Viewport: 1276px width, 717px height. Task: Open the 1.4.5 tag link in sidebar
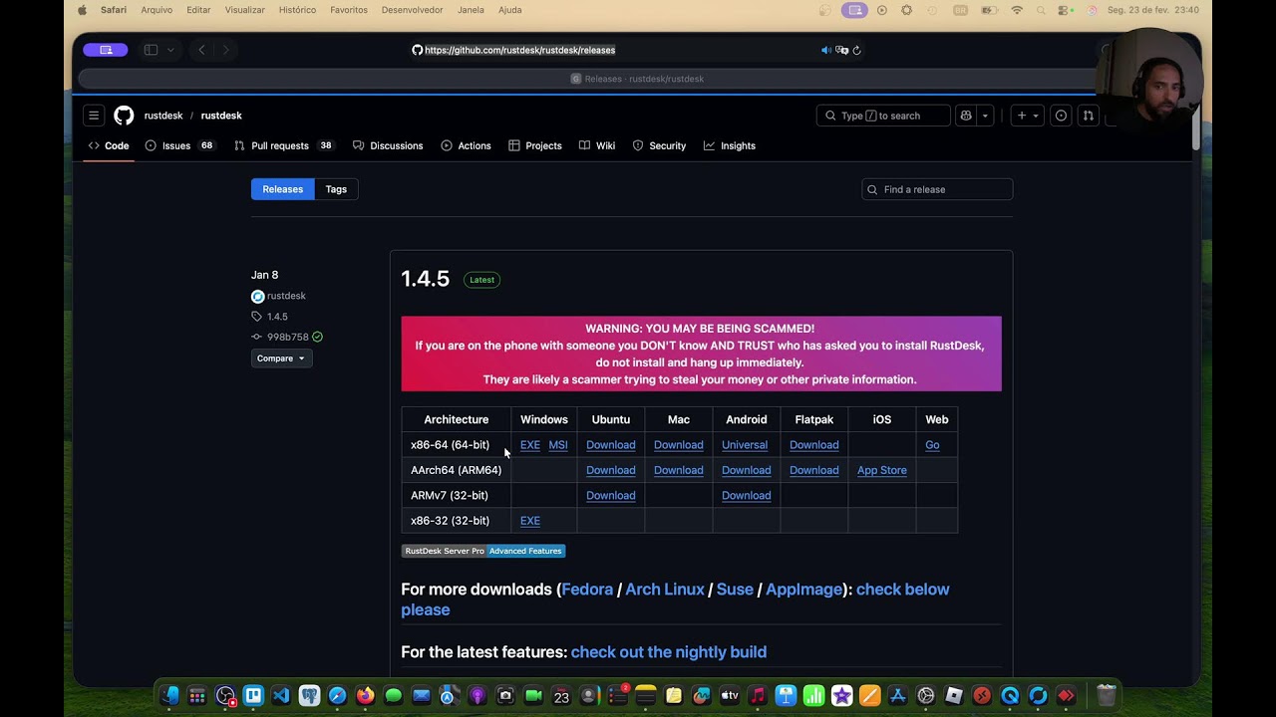277,317
